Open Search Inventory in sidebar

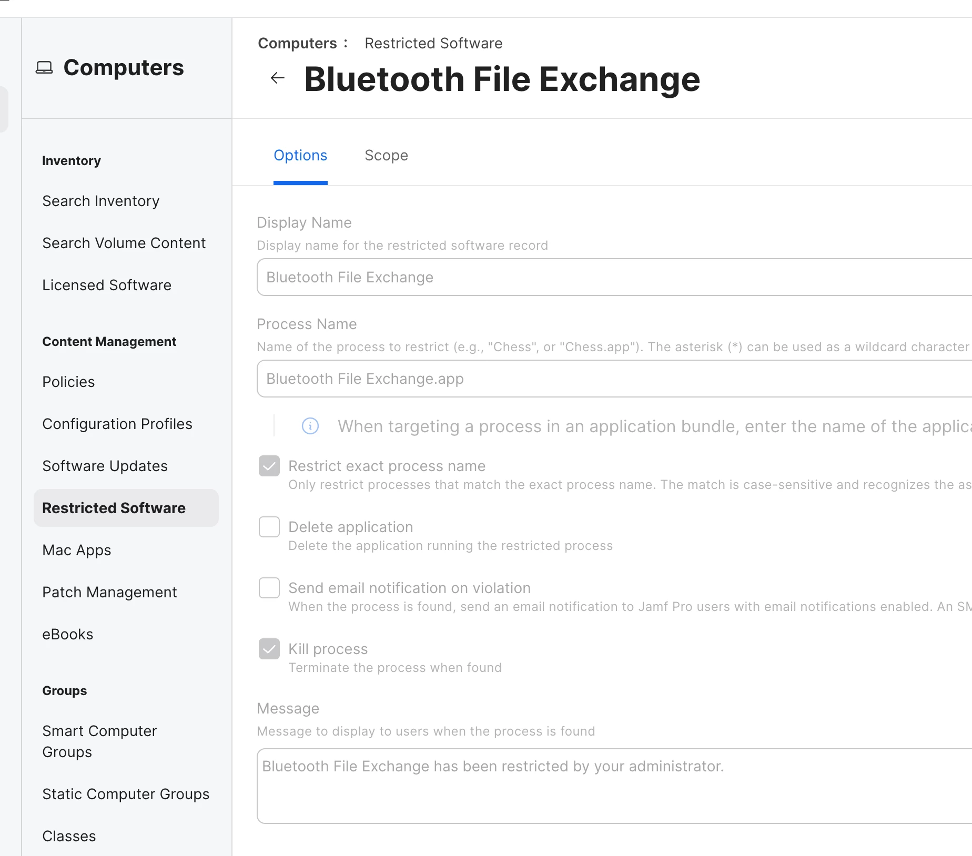pos(101,201)
